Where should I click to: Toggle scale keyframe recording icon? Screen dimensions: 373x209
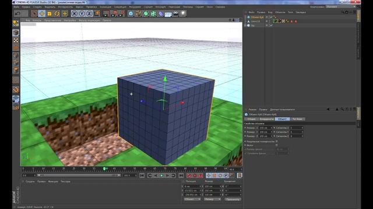[x=214, y=175]
